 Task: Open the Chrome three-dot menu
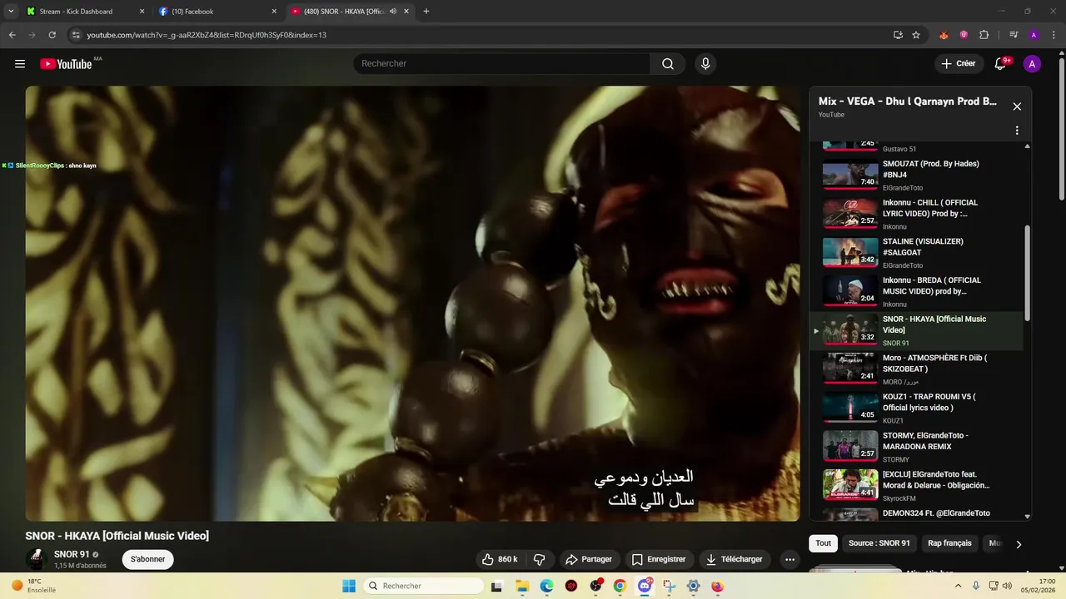click(1054, 35)
